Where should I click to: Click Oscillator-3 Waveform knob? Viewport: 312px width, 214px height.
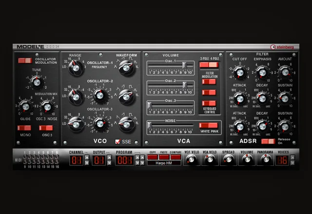click(x=126, y=125)
